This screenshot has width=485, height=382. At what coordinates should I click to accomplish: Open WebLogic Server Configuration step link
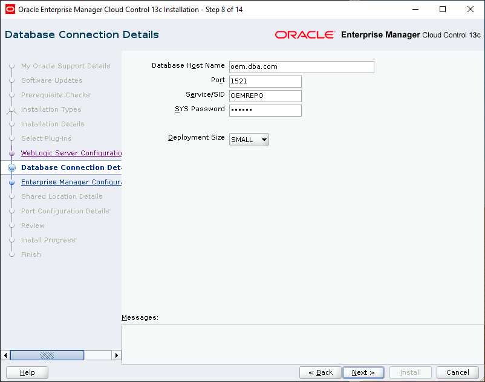click(x=71, y=153)
